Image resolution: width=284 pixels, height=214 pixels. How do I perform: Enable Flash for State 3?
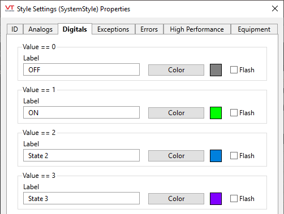[234, 199]
